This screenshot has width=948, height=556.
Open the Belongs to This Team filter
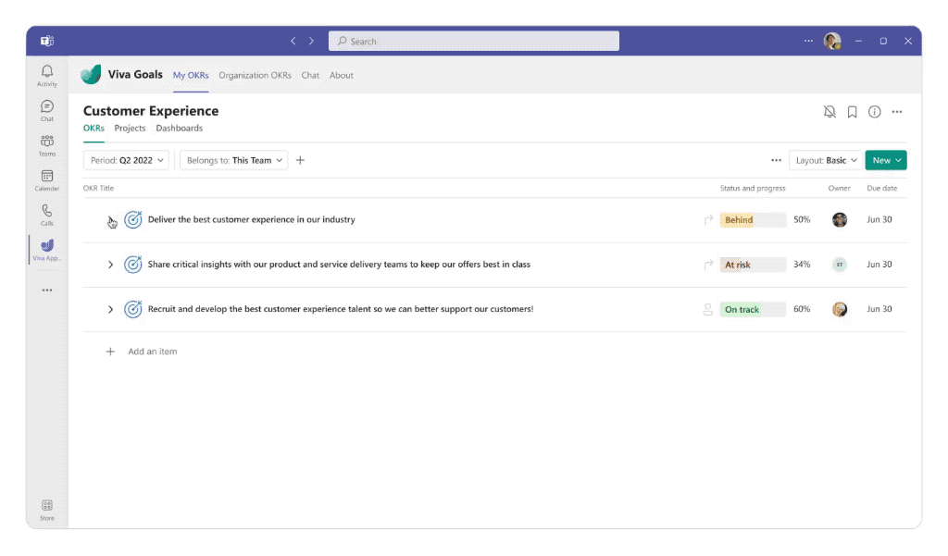pyautogui.click(x=233, y=159)
